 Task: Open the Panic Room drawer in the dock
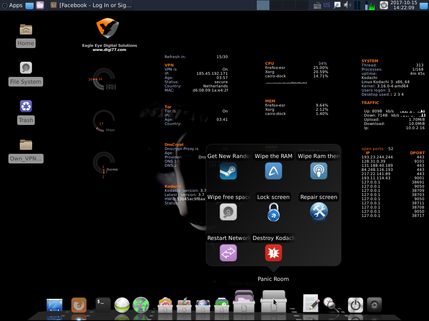click(x=273, y=302)
